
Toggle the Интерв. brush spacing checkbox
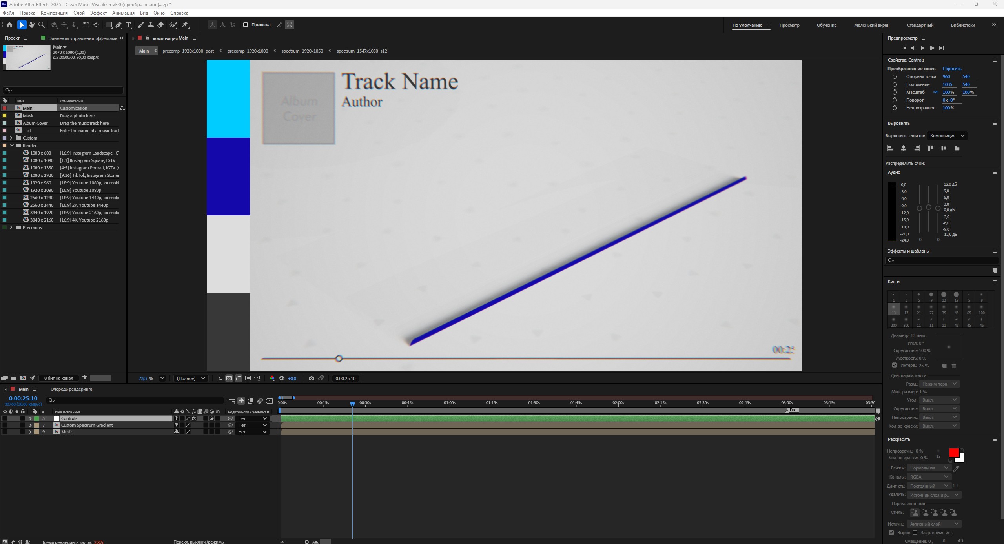point(895,365)
